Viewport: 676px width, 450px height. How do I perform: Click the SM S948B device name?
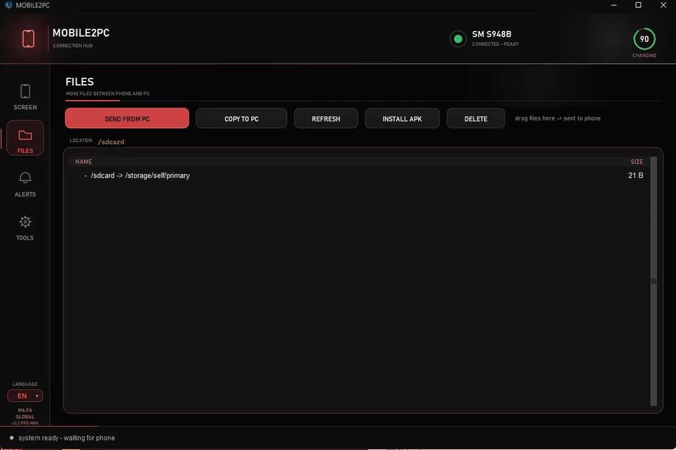tap(492, 34)
